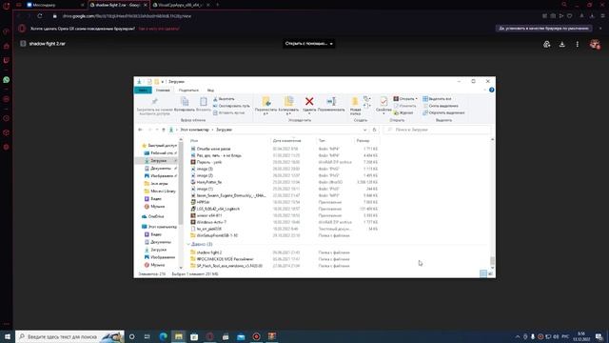Collapse the 'Давно (3)' group
Screen dimensions: 609x343
[188, 244]
